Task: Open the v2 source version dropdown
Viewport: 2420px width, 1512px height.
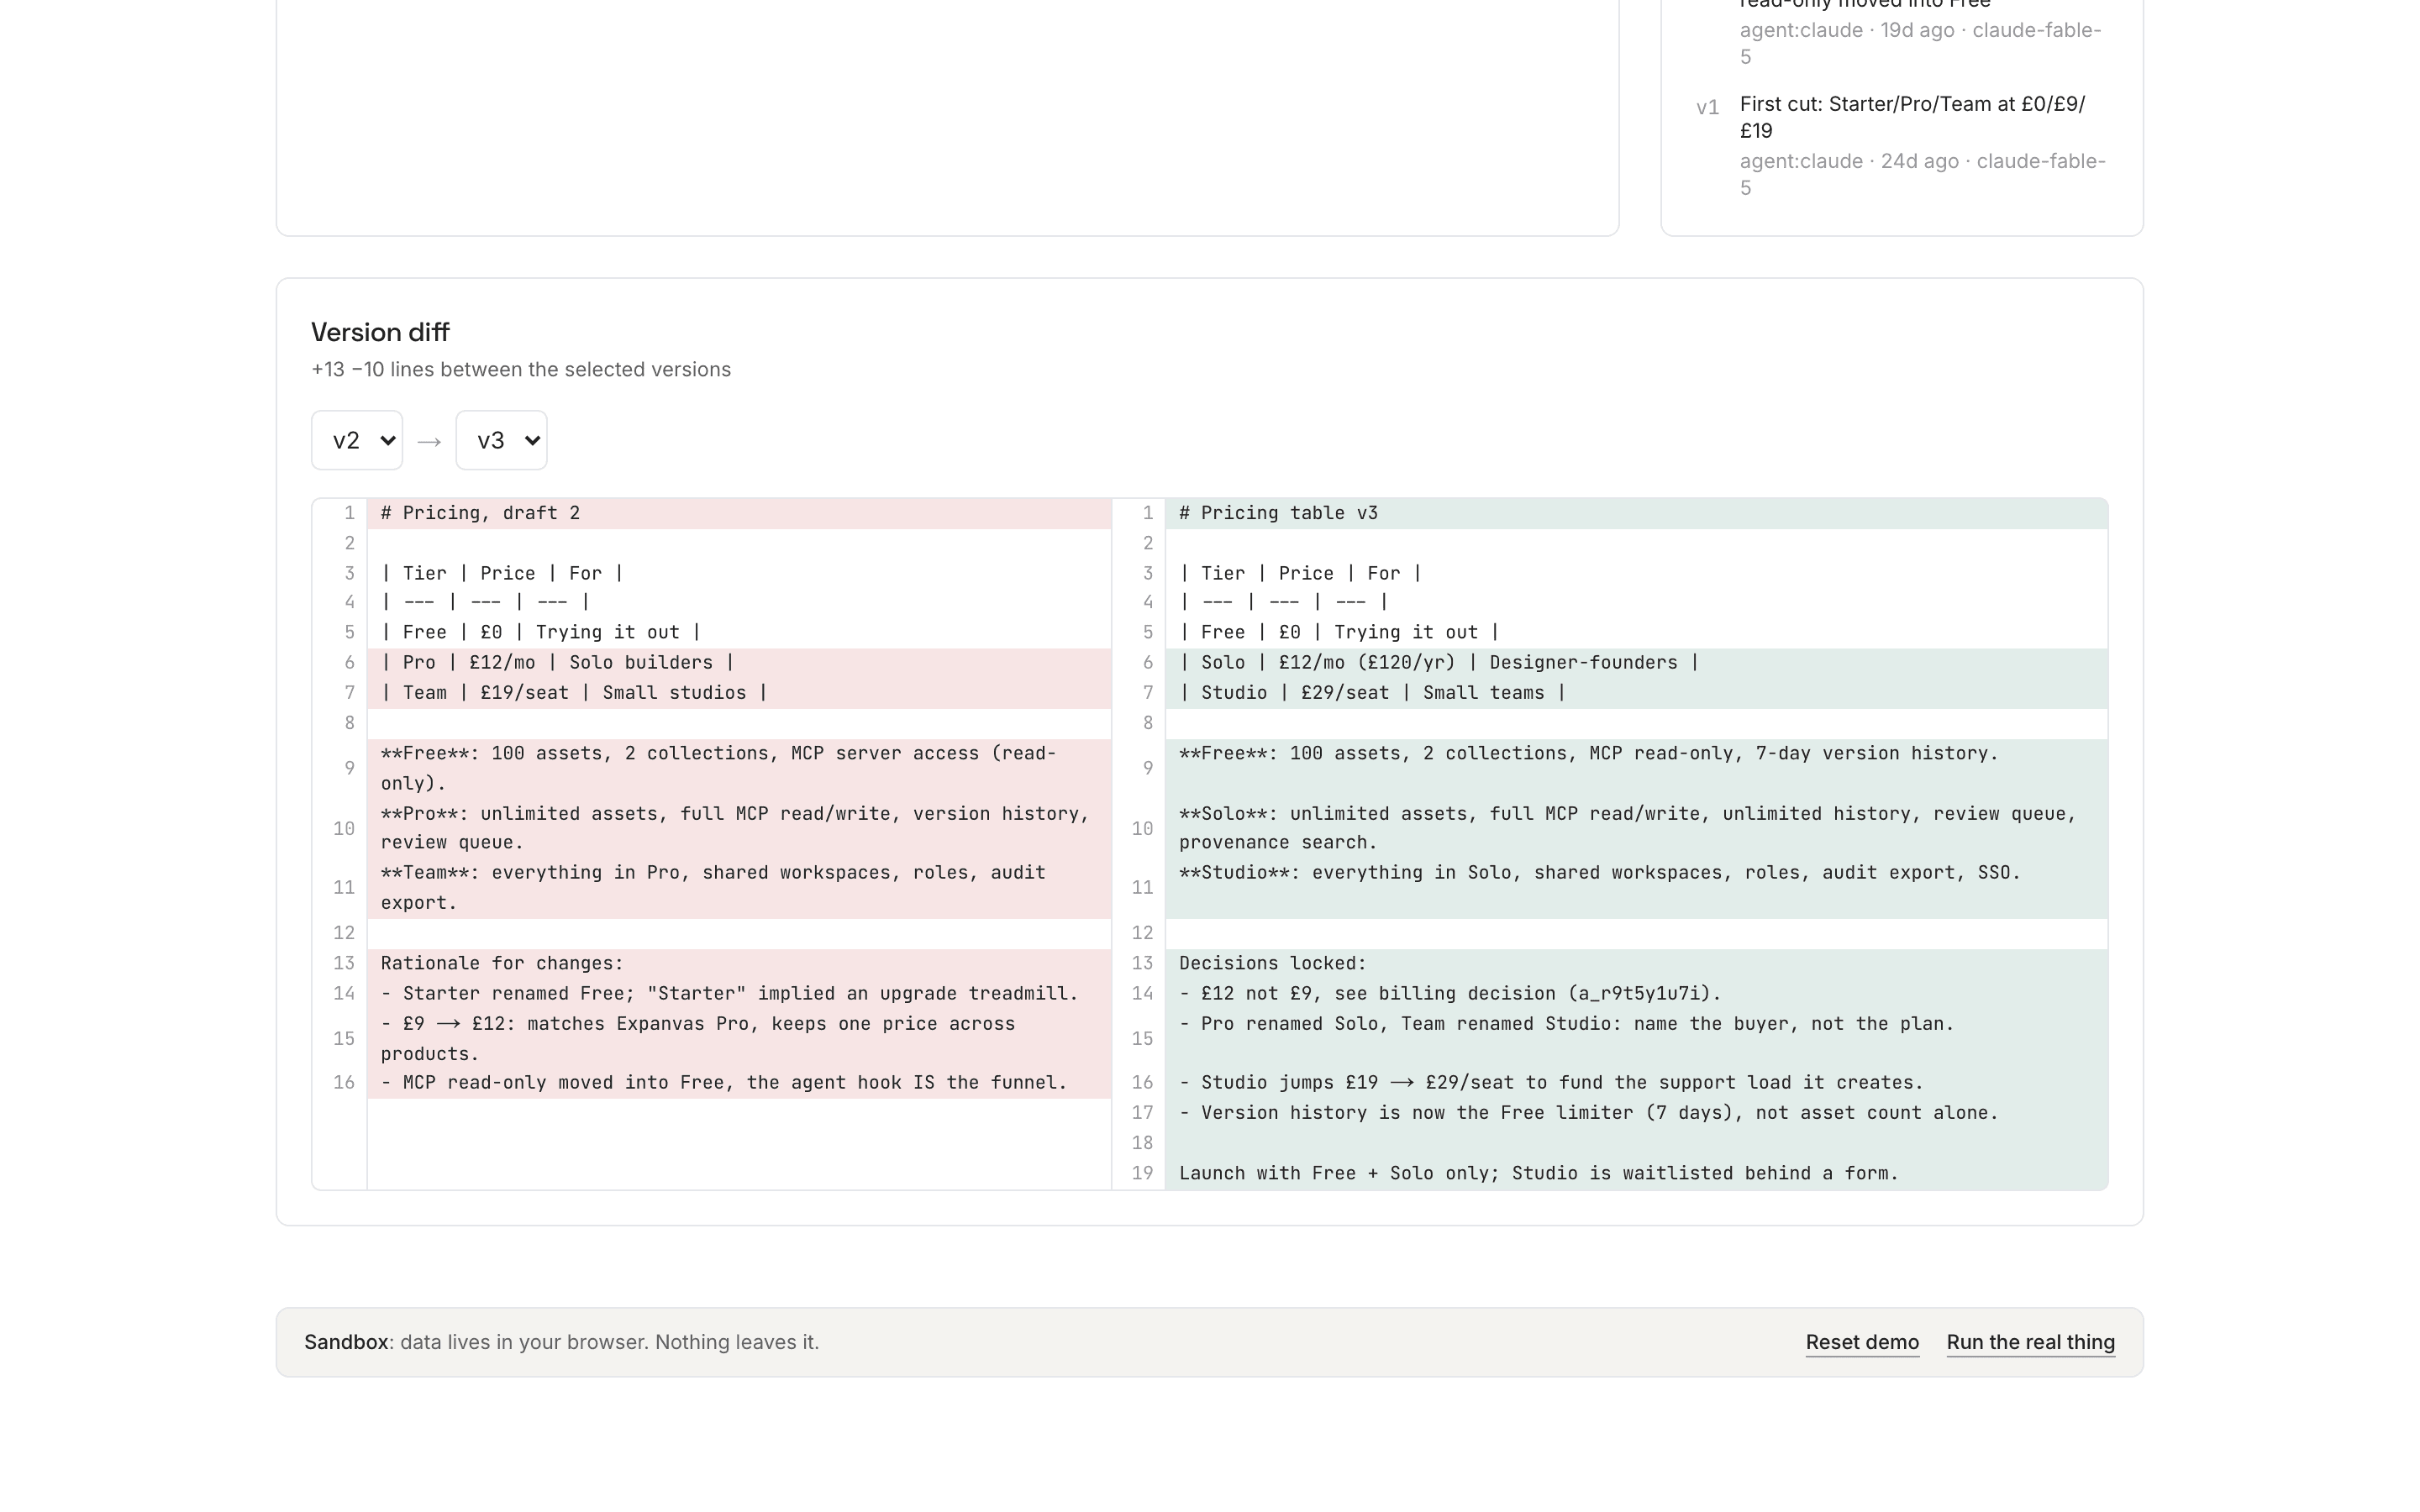Action: click(x=357, y=440)
